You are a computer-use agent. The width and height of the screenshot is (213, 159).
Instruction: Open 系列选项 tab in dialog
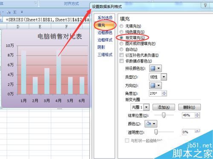tap(105, 18)
